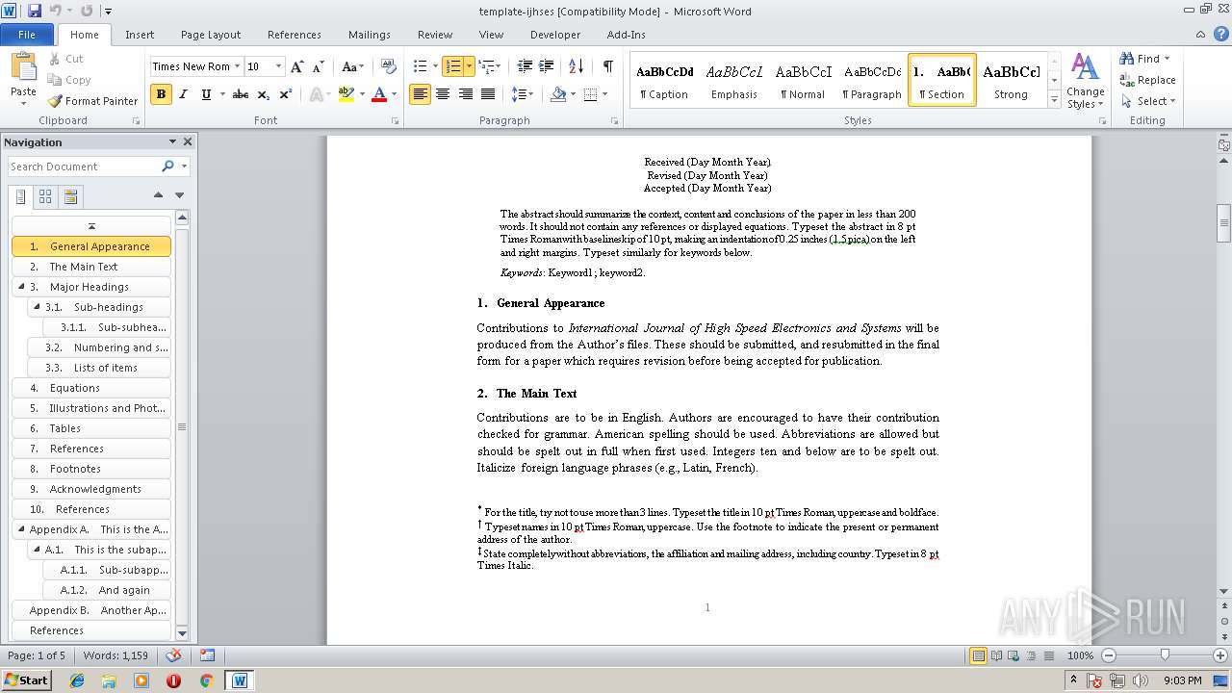Click the Paste icon
The width and height of the screenshot is (1232, 693).
(x=23, y=67)
